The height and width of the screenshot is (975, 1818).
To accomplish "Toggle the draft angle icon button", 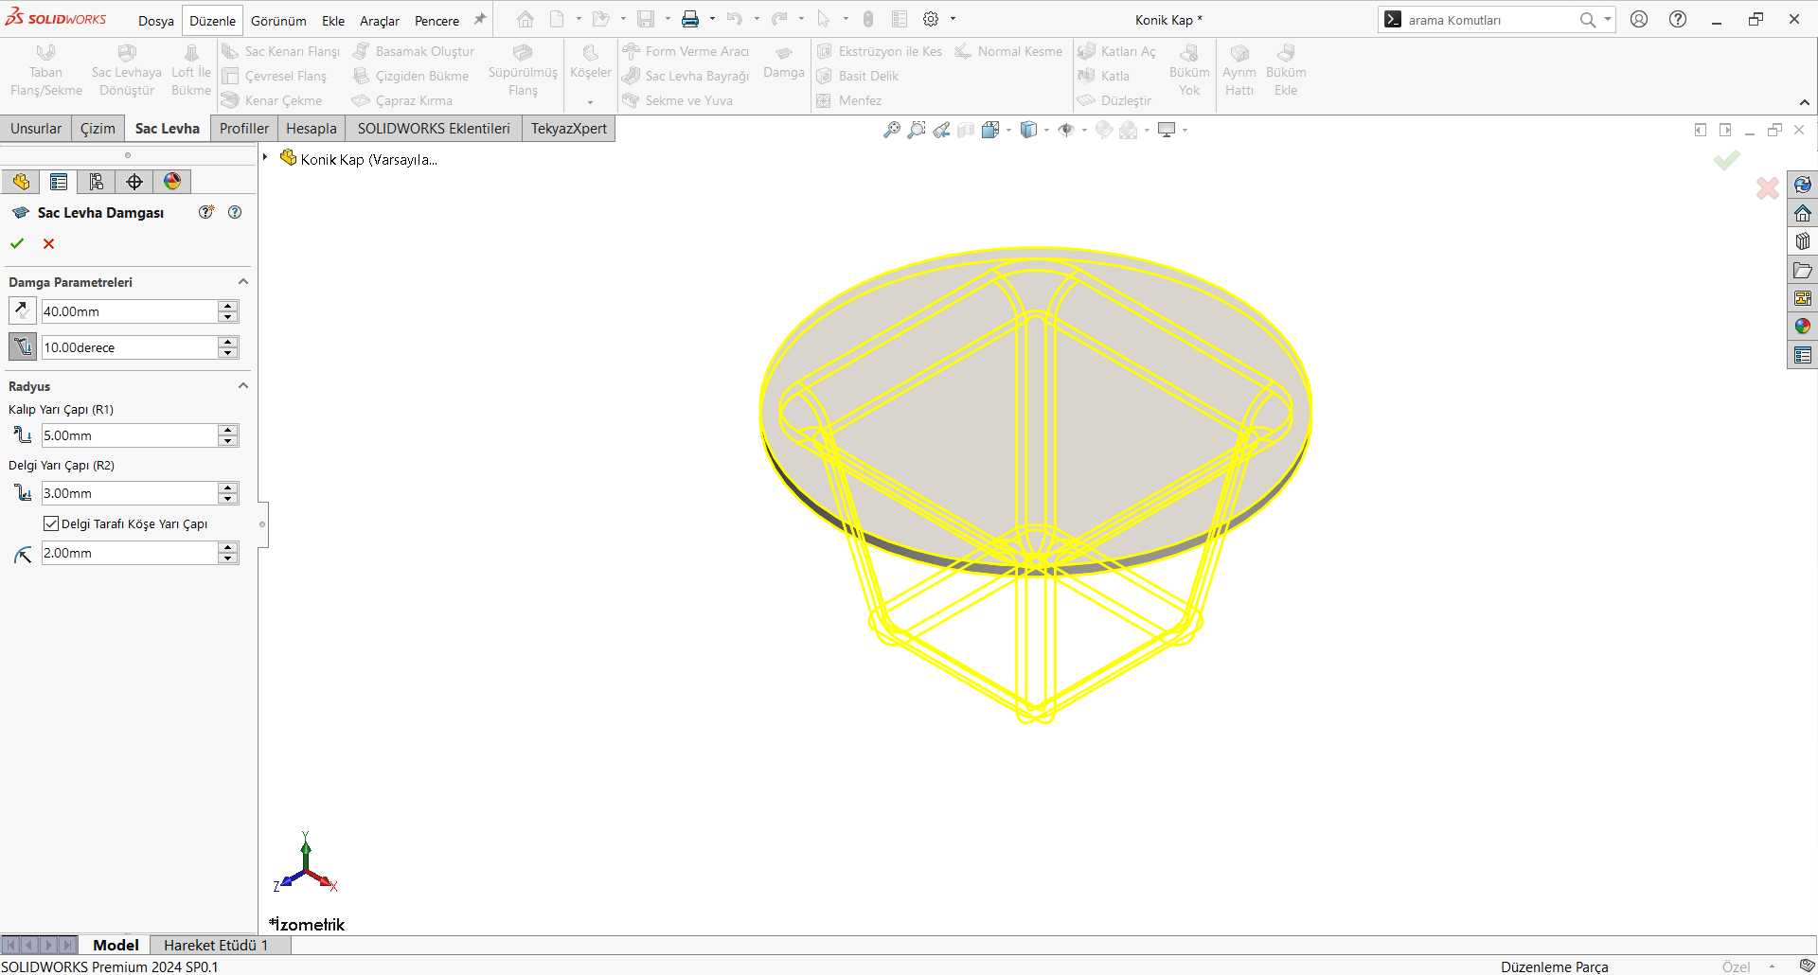I will (22, 346).
